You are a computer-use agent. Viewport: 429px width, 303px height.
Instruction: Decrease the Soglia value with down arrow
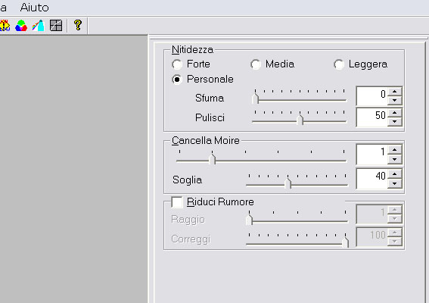[x=394, y=183]
